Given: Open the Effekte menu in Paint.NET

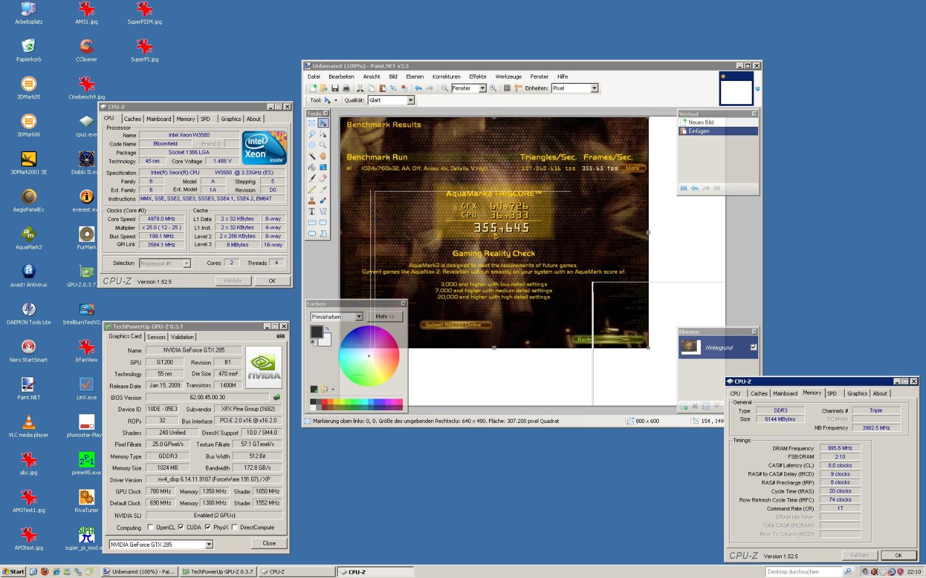Looking at the screenshot, I should point(477,76).
